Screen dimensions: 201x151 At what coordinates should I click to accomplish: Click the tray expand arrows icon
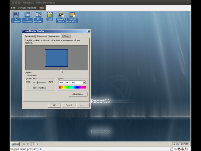coord(174,144)
